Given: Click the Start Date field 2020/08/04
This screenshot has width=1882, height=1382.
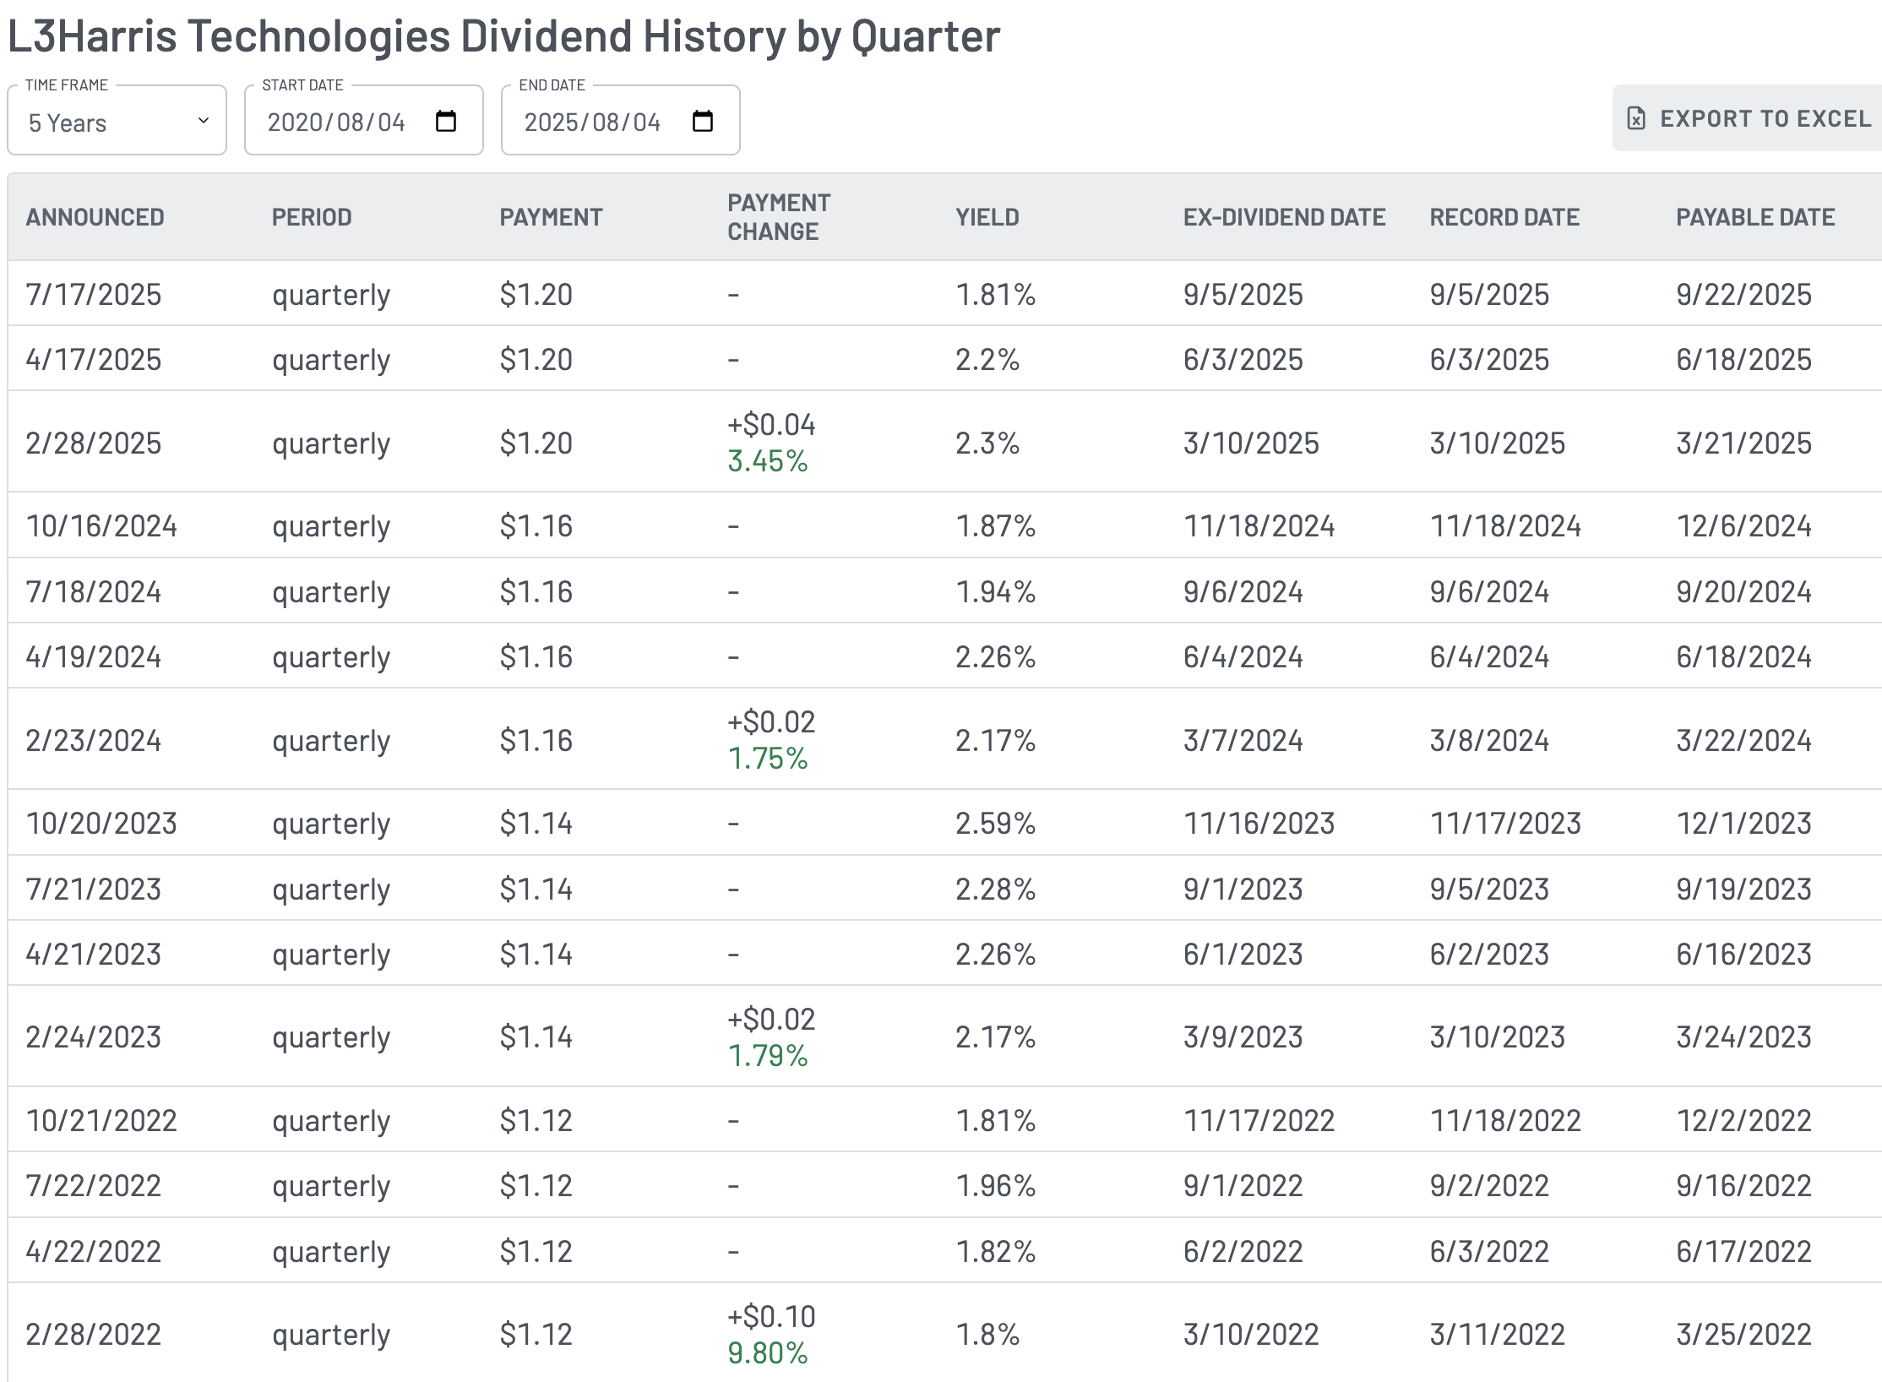Looking at the screenshot, I should 336,122.
